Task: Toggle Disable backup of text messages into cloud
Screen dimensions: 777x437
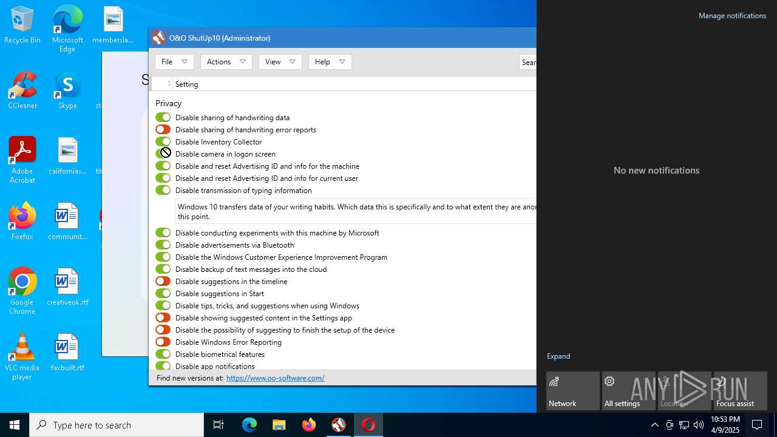Action: pyautogui.click(x=163, y=269)
